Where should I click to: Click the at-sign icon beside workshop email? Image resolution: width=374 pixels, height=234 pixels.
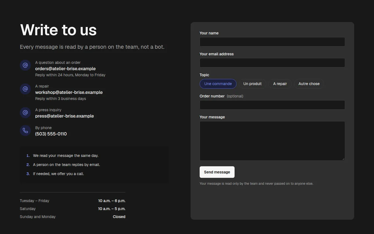(x=25, y=89)
